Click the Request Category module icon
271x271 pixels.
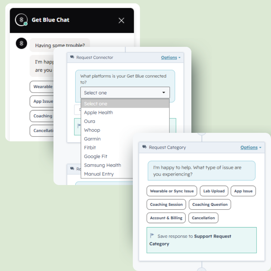tap(144, 147)
